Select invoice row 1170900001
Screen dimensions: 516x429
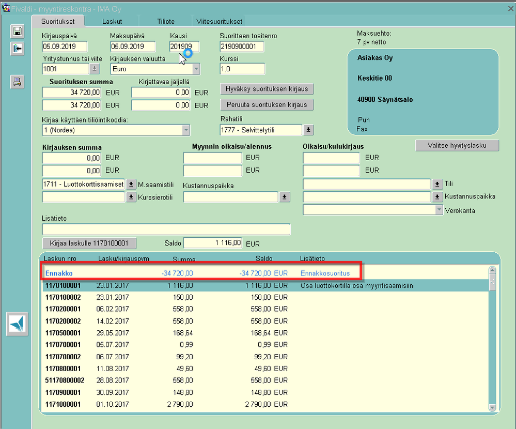point(265,392)
